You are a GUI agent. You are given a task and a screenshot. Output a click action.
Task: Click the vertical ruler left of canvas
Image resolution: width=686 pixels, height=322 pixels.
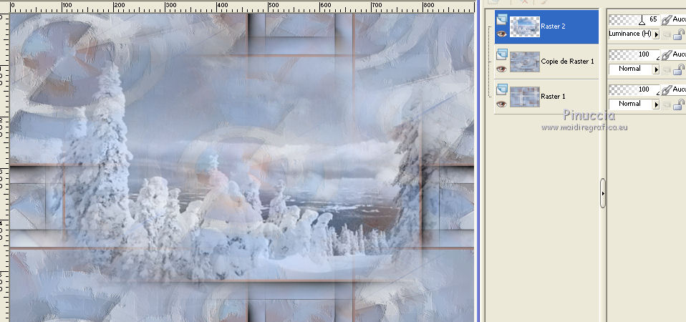(4, 167)
